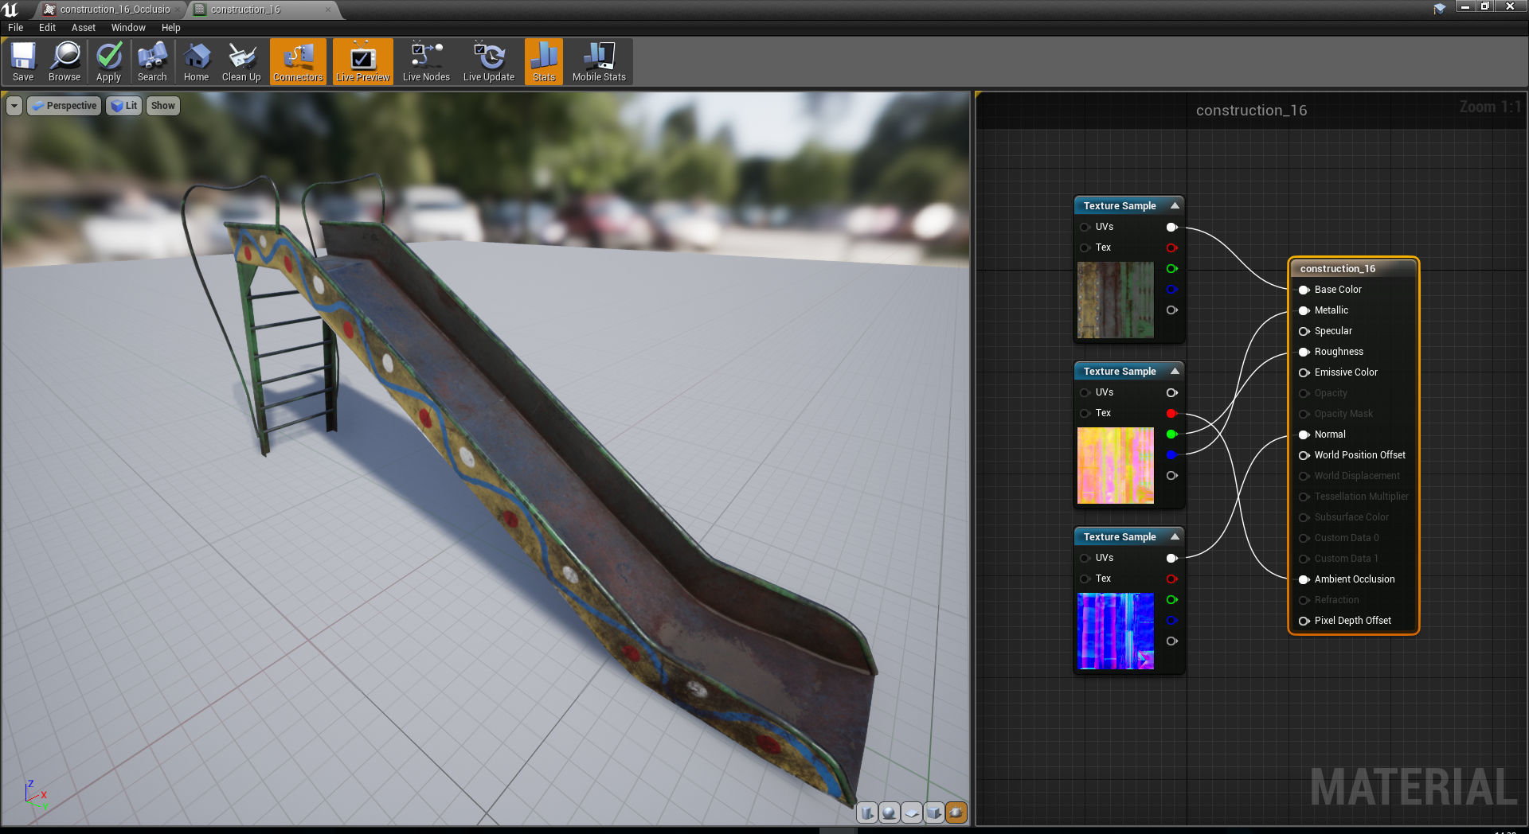Open the Window menu

[128, 27]
